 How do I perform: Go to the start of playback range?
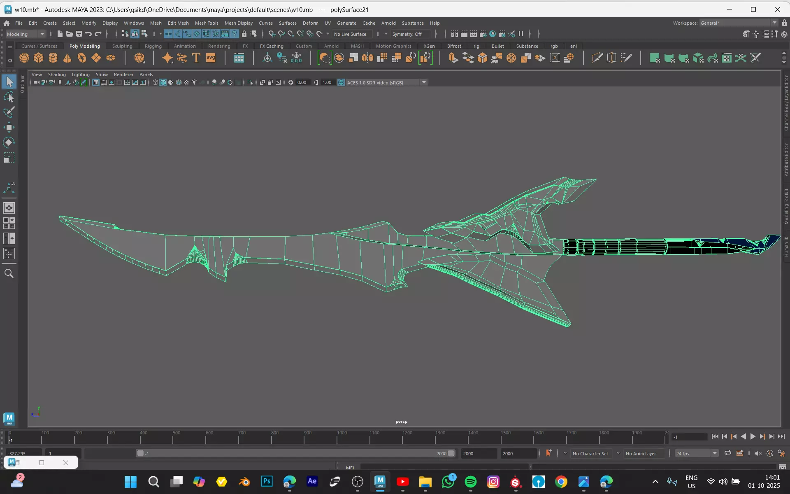click(x=715, y=436)
